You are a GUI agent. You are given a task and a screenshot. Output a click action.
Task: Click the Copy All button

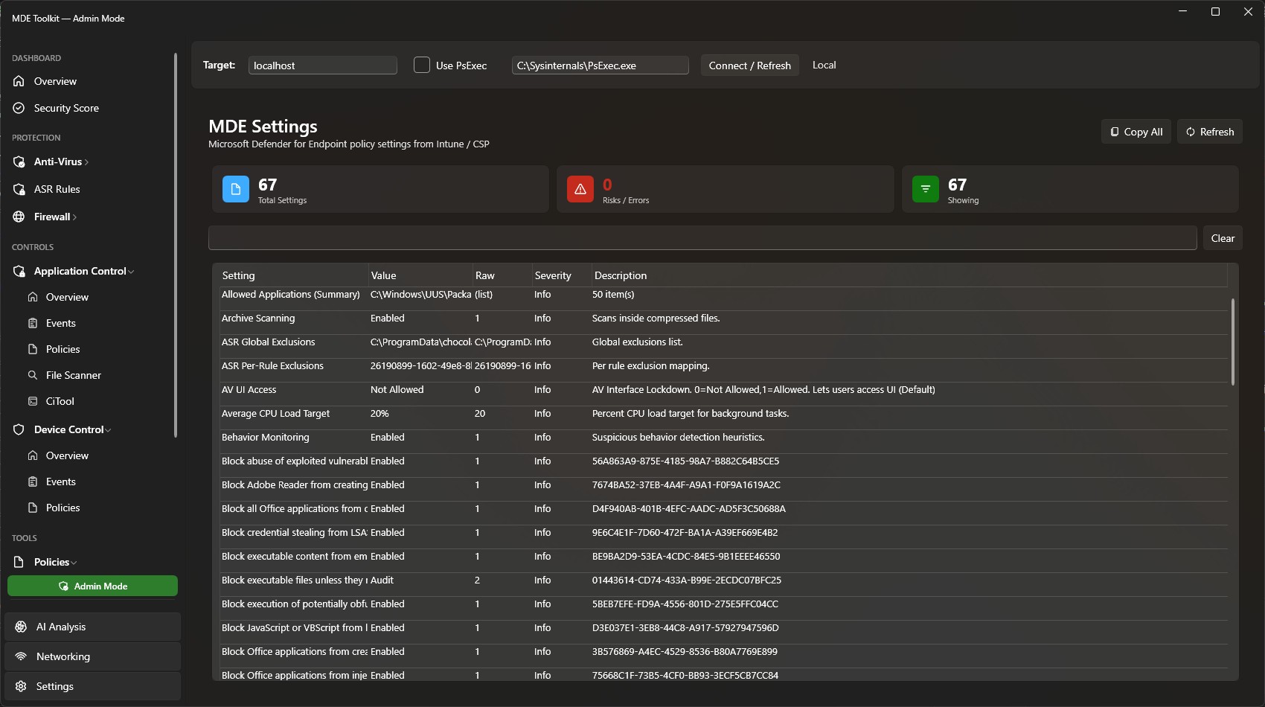click(x=1136, y=132)
